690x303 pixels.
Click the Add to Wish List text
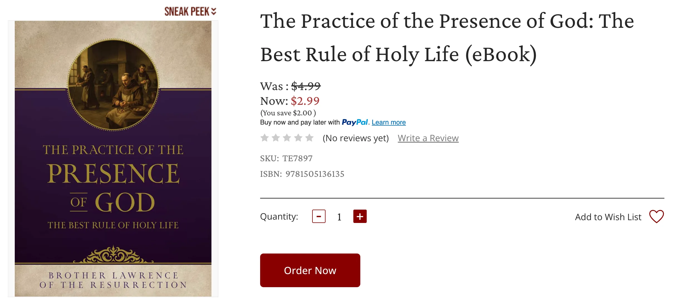point(608,217)
